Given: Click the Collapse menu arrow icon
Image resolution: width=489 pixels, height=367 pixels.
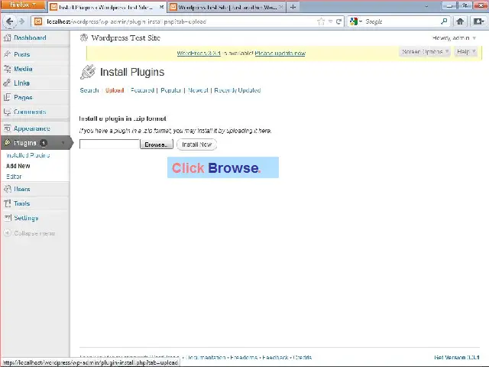Looking at the screenshot, I should coord(7,232).
